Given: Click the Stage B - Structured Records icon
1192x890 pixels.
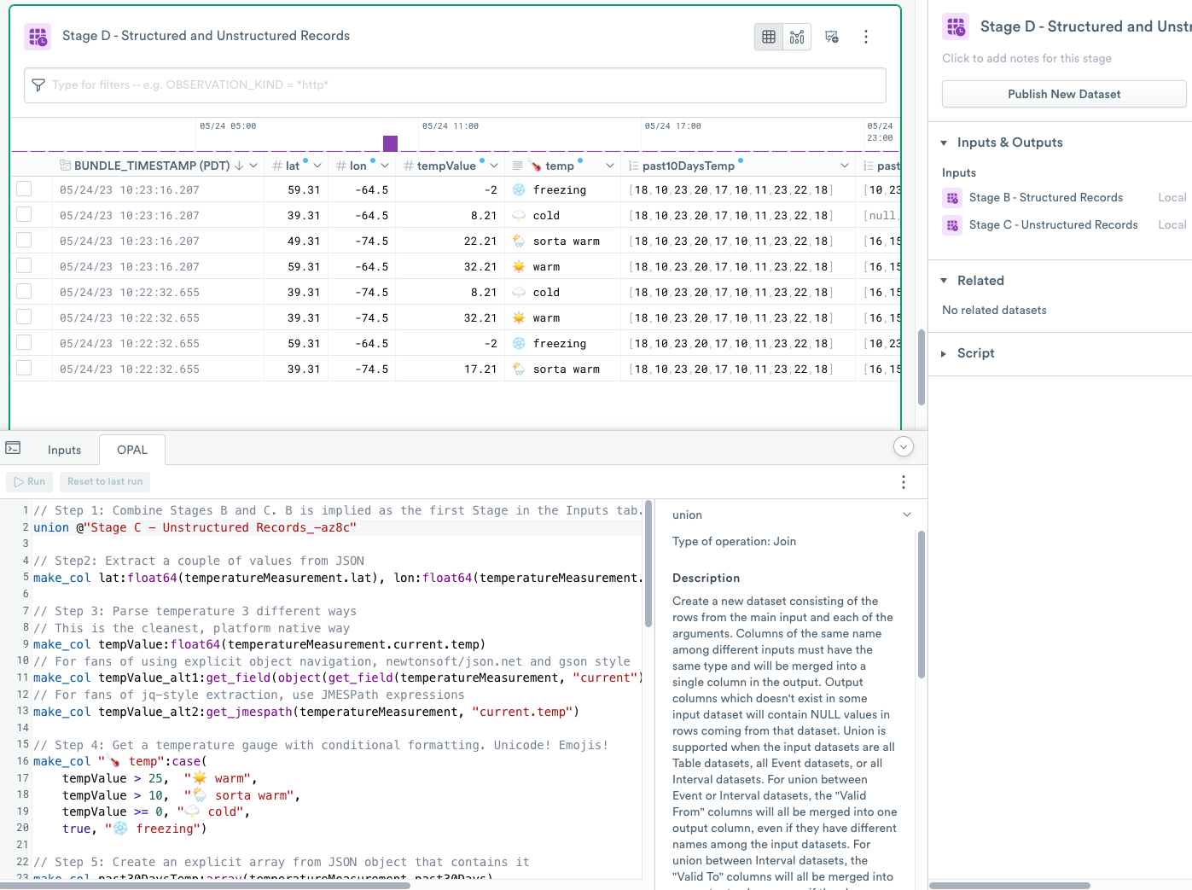Looking at the screenshot, I should [x=952, y=198].
